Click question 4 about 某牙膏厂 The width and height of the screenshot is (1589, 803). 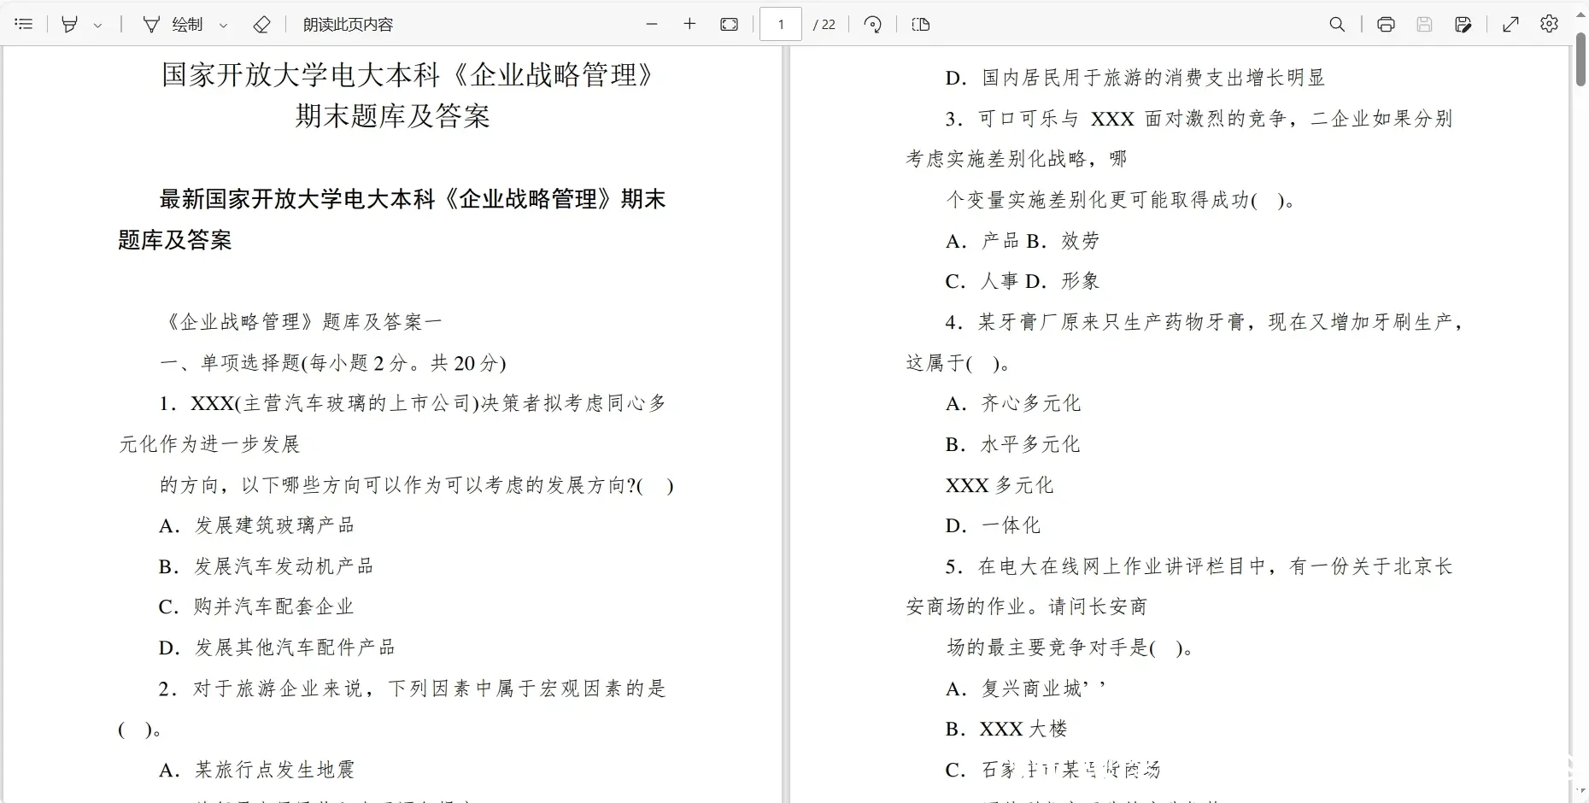click(x=1184, y=342)
